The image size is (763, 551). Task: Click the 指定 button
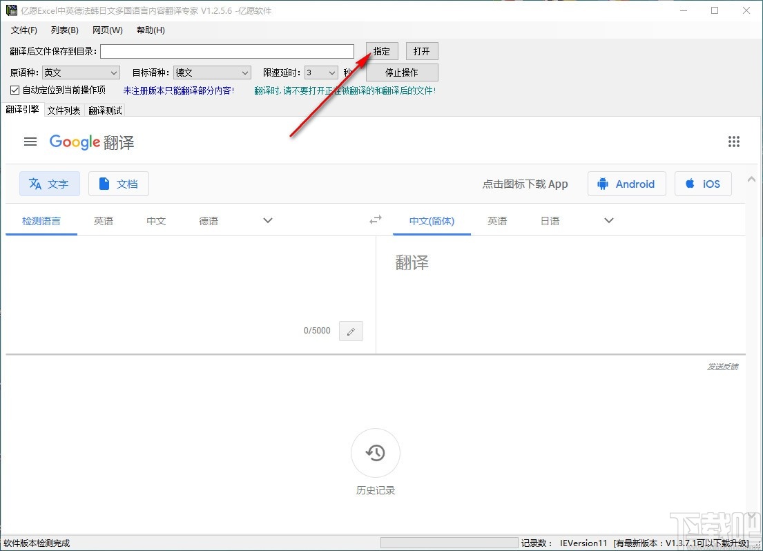(381, 50)
